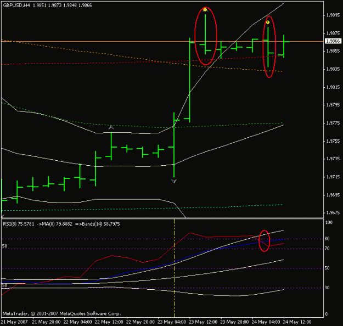Click the 1.9735 price scale label
This screenshot has width=343, height=326.
[333, 159]
